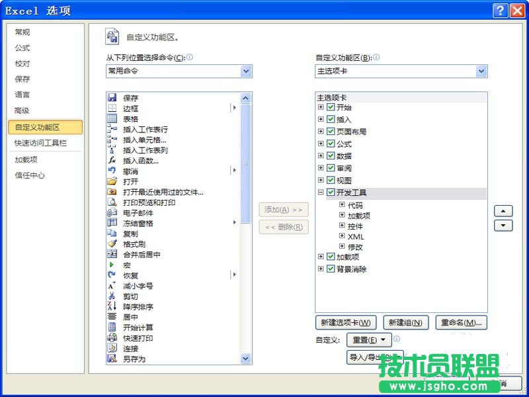Open the 常用命令 dropdown
Image resolution: width=529 pixels, height=397 pixels.
tap(246, 71)
